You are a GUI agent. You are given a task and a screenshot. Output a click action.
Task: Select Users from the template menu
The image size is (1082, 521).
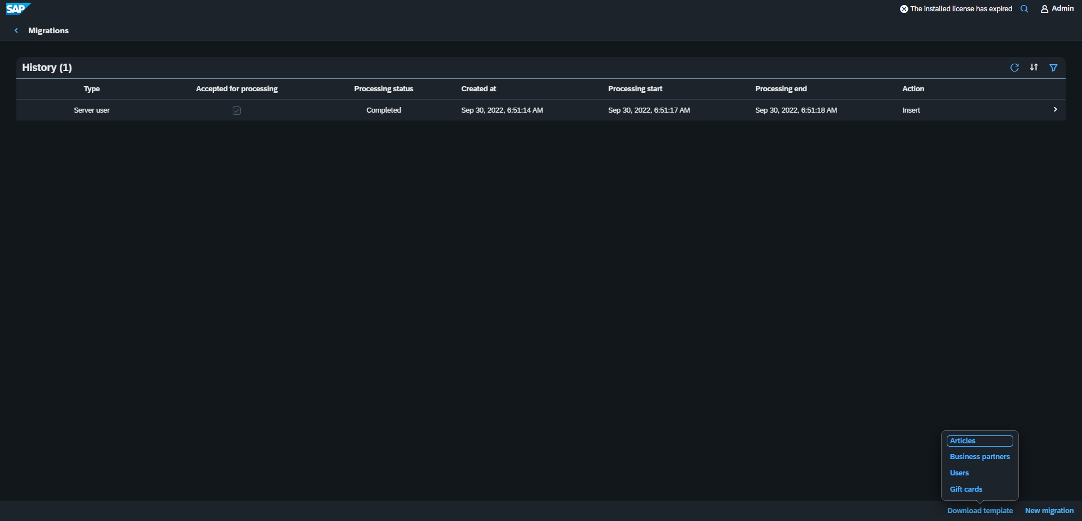(x=959, y=473)
